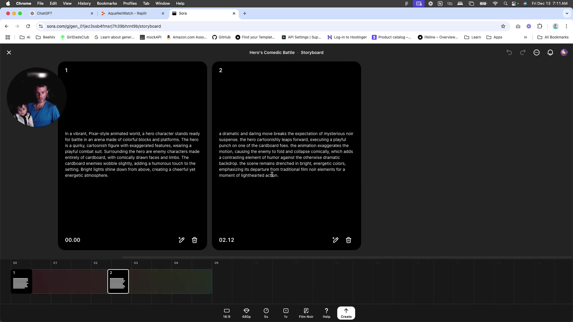This screenshot has height=322, width=573.
Task: Click the Help button in the bottom toolbar
Action: pos(326,313)
